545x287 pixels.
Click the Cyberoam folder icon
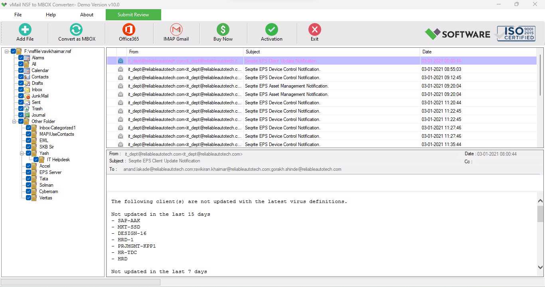(x=35, y=191)
